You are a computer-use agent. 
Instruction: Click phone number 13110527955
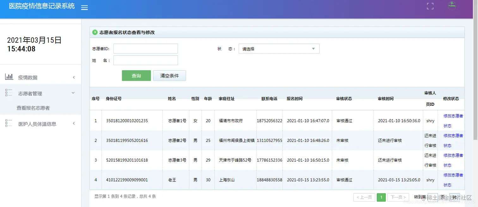click(x=269, y=141)
